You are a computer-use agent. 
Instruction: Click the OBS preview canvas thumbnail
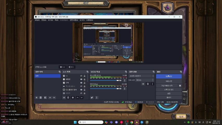pos(108,42)
